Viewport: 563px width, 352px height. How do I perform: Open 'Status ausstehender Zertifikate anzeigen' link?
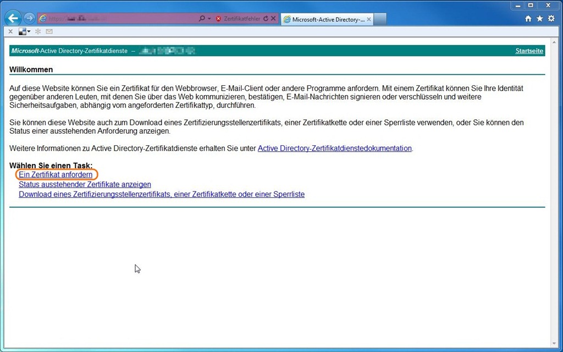(85, 184)
